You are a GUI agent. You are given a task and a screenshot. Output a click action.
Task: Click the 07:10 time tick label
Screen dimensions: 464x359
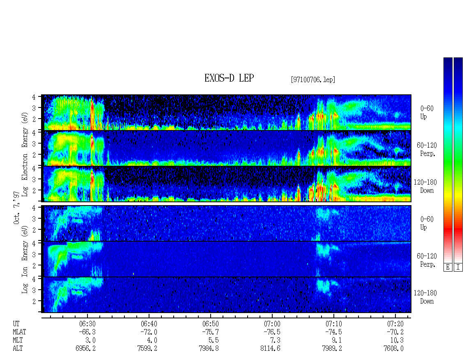click(333, 324)
